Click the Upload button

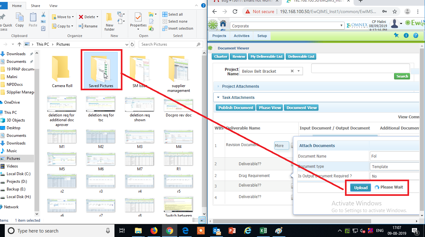point(361,188)
